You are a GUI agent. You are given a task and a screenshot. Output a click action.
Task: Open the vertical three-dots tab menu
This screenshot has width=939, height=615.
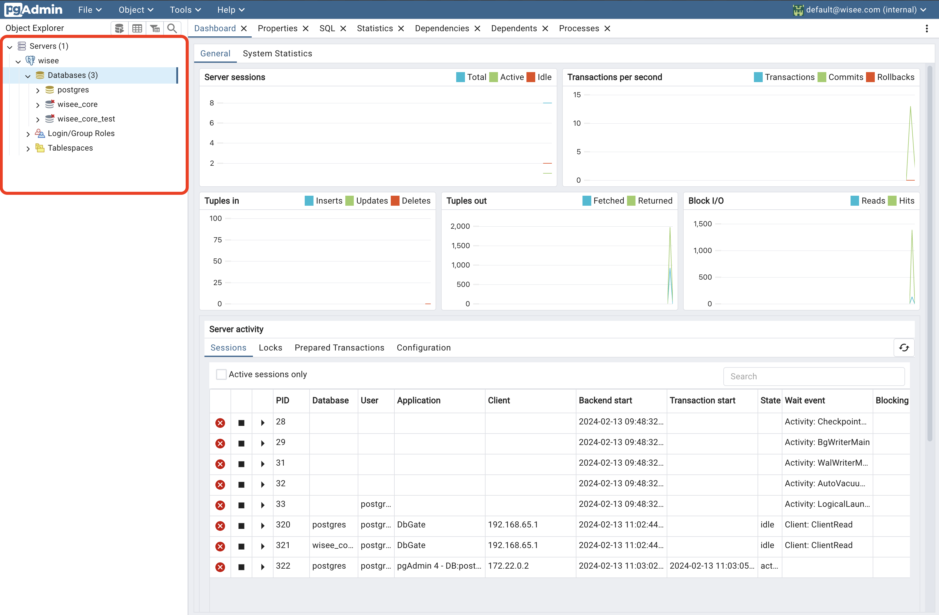point(926,28)
